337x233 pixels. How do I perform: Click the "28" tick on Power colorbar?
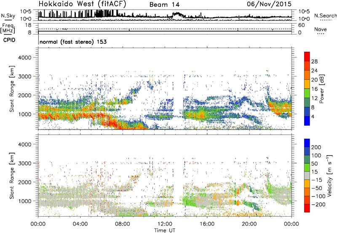(314, 61)
